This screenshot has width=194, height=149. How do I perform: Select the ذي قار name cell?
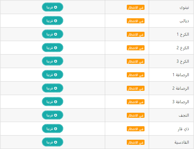pyautogui.click(x=171, y=129)
